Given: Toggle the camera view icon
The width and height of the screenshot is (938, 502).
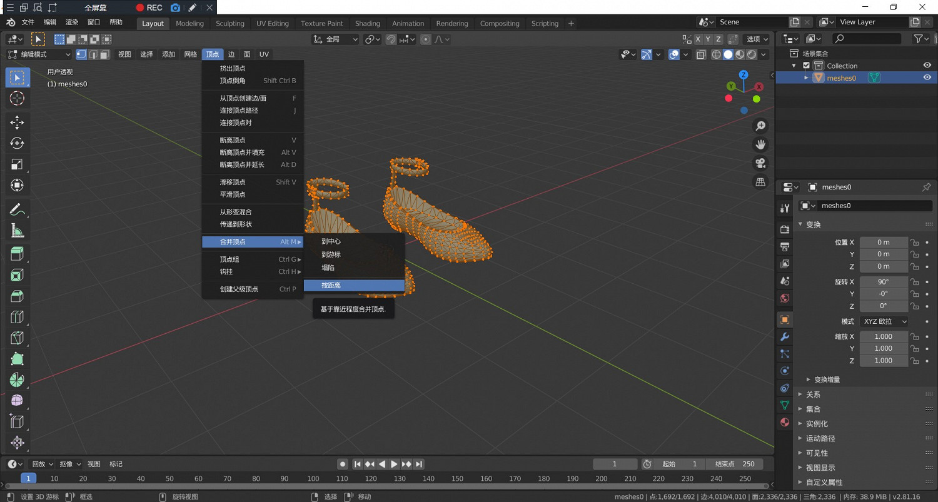Looking at the screenshot, I should pyautogui.click(x=760, y=163).
